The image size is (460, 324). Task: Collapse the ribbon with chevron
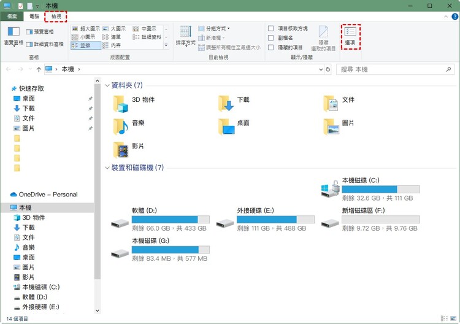click(446, 17)
